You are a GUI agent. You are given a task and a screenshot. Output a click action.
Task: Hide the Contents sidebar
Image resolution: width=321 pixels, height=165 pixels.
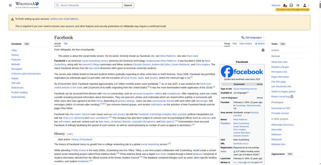[27, 44]
